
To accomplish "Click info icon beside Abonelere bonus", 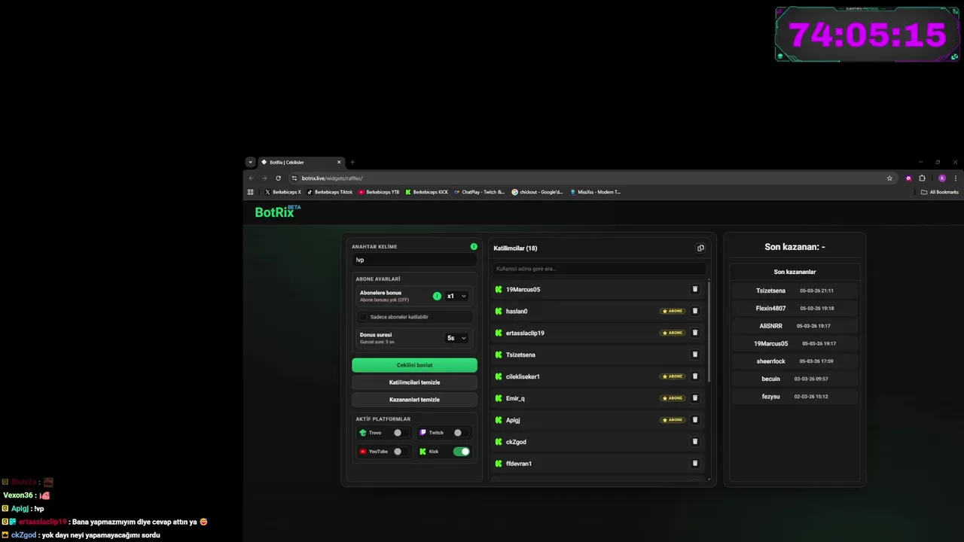I will pos(437,296).
